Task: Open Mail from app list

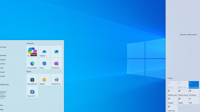Action: [x=2, y=105]
